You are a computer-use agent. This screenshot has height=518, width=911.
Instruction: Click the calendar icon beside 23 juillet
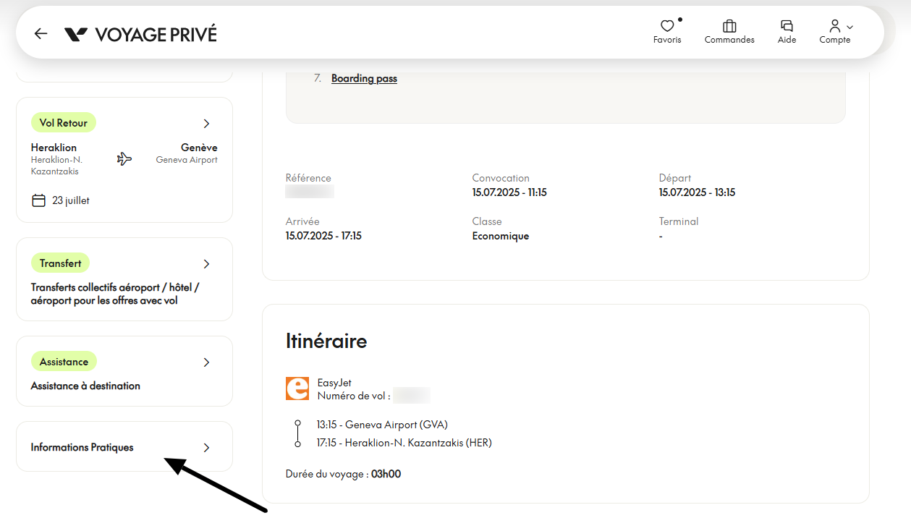click(x=38, y=200)
